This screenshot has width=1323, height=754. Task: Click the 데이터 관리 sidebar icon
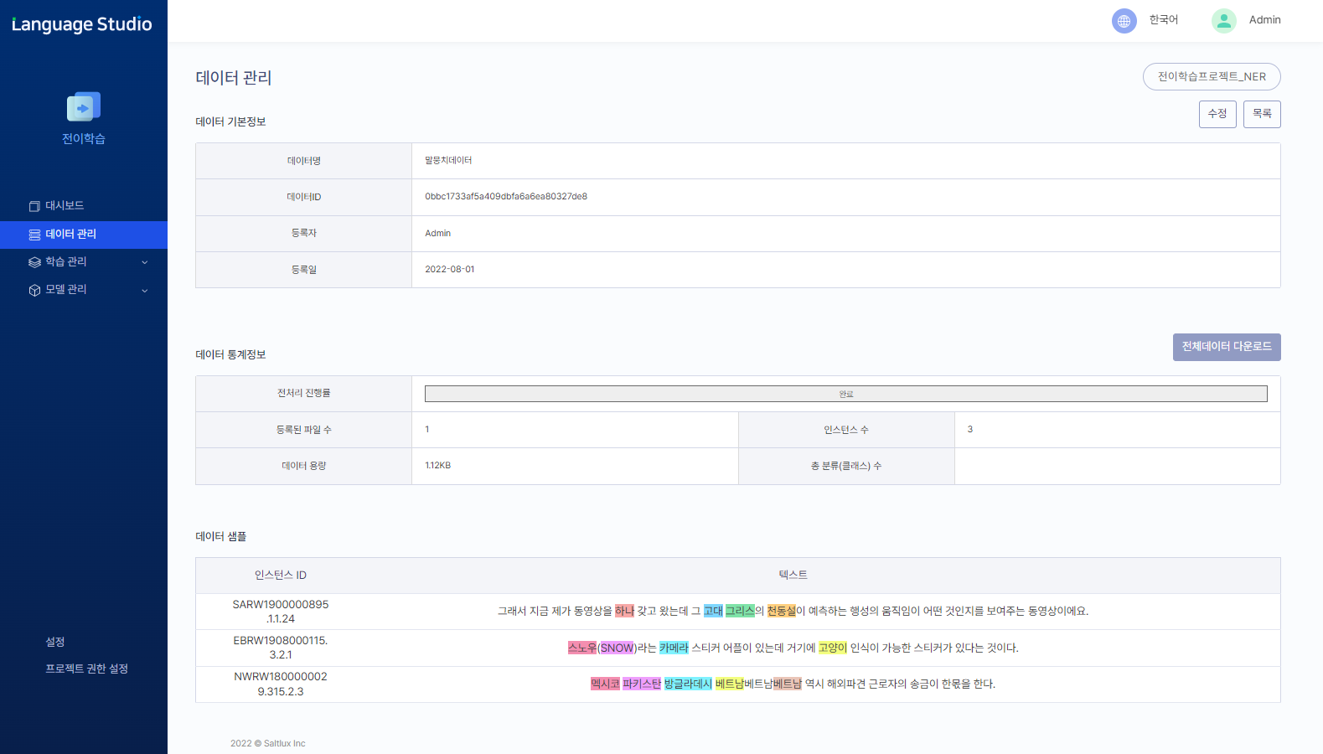34,235
